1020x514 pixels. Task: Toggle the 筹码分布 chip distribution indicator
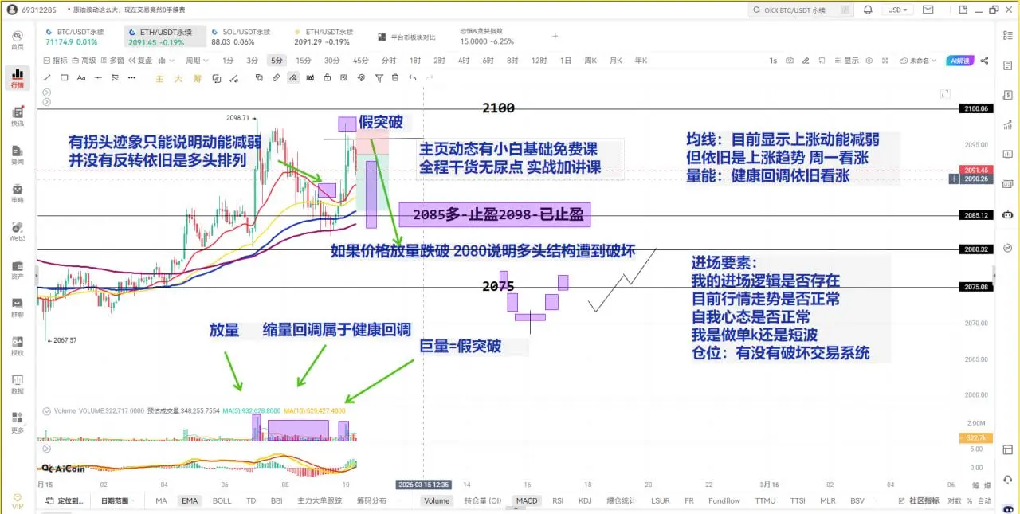371,500
